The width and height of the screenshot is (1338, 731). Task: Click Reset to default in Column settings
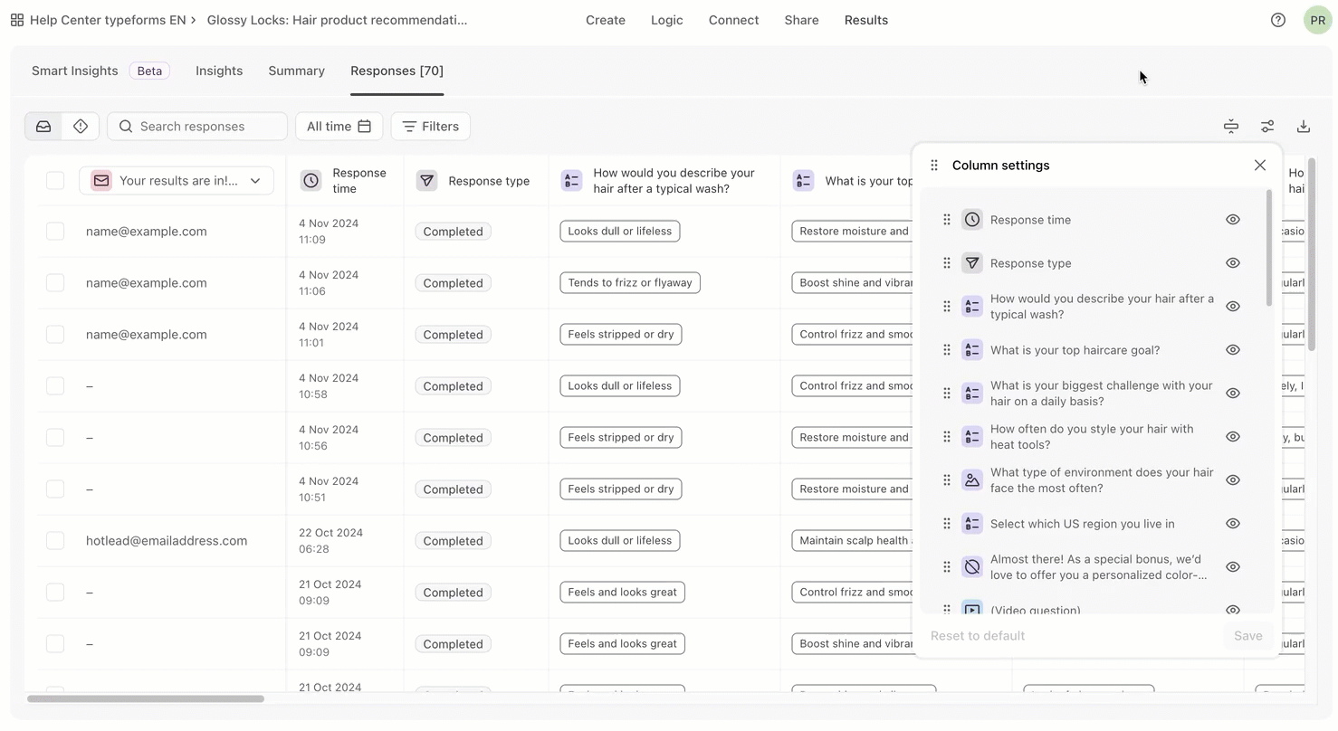(x=978, y=636)
